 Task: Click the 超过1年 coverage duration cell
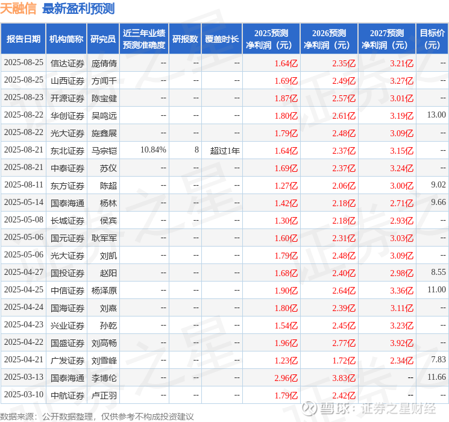click(225, 151)
